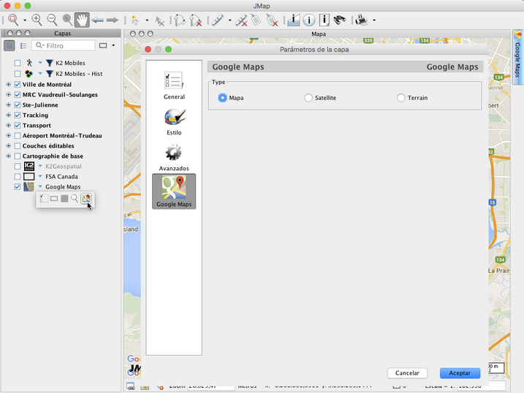
Task: Click the greyed magnifier zoom tool
Action: click(67, 20)
